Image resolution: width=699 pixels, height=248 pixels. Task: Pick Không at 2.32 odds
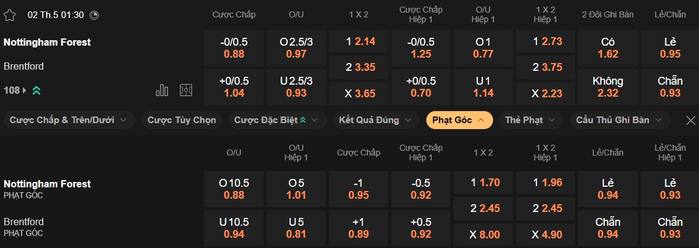coord(607,86)
